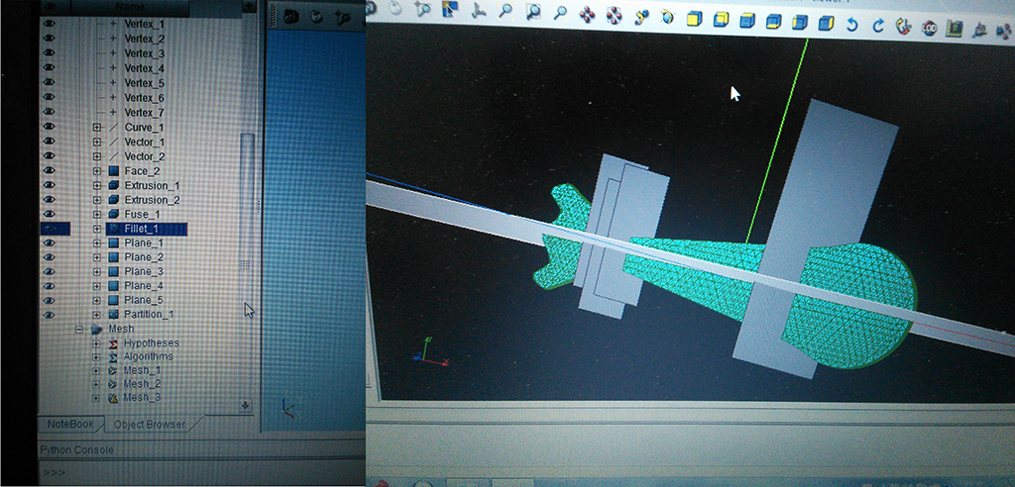Hide Vertex_1 using its eye icon
This screenshot has width=1015, height=487.
click(x=50, y=24)
